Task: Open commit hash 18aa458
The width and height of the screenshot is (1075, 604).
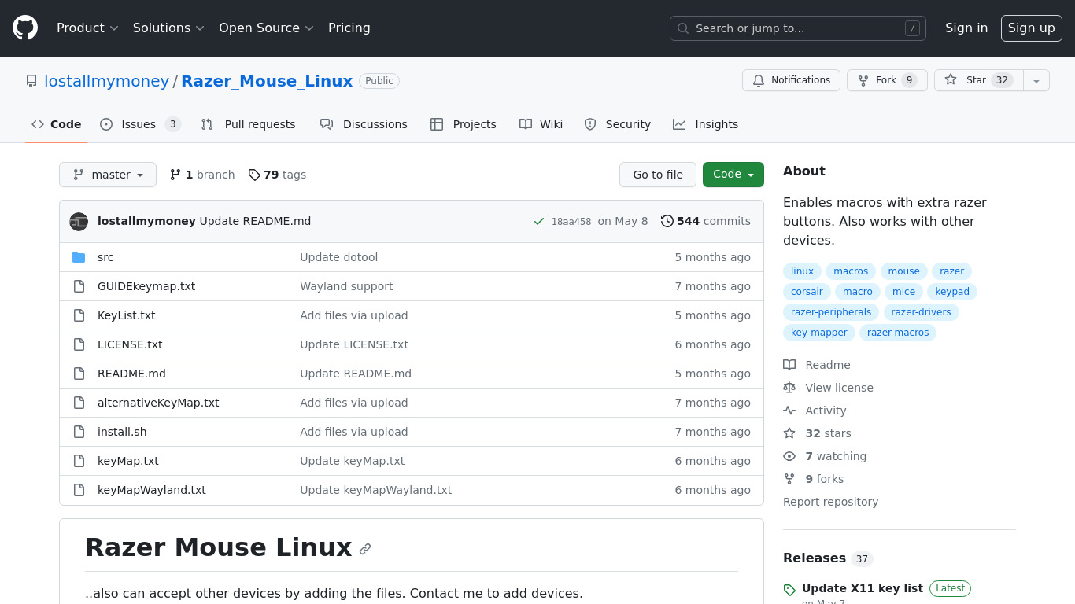Action: (x=571, y=222)
